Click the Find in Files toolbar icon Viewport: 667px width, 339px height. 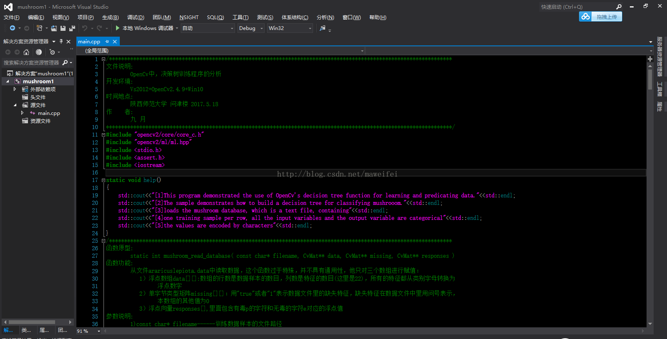point(323,28)
